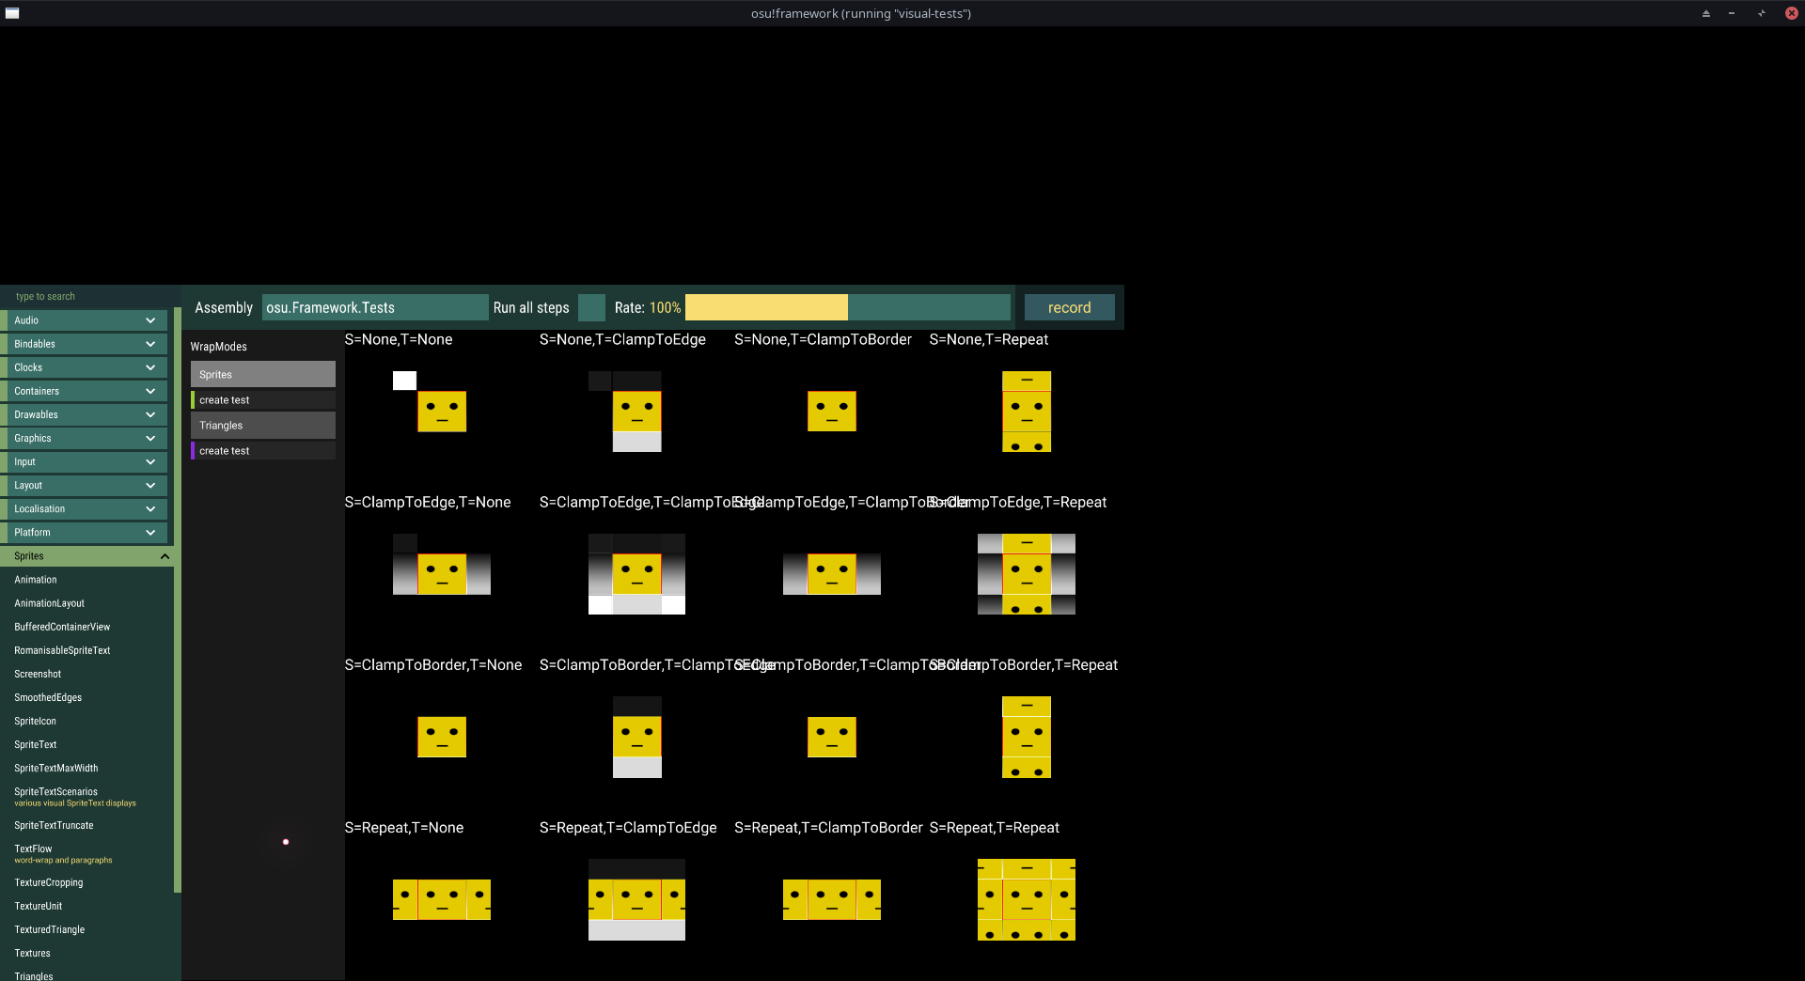Image resolution: width=1805 pixels, height=981 pixels.
Task: Expand the Input group chevron
Action: point(150,461)
